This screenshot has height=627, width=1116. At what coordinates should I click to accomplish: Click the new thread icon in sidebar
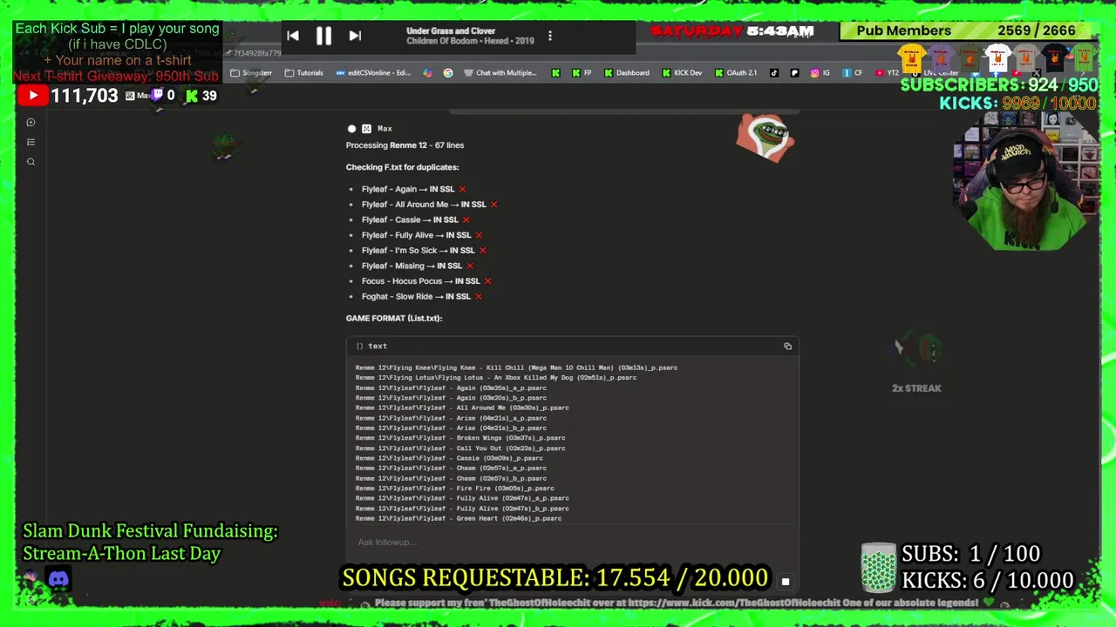pos(31,123)
